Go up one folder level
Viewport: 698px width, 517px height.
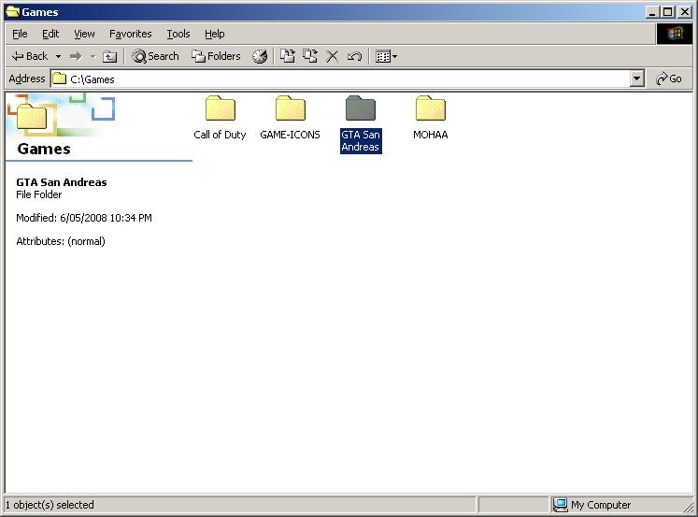coord(109,56)
